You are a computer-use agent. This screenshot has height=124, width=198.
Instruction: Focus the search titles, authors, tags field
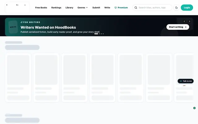(x=152, y=7)
